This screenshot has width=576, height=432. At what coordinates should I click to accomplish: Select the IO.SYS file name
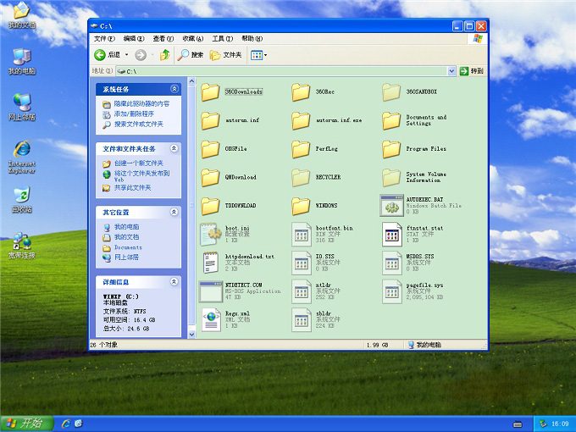324,256
